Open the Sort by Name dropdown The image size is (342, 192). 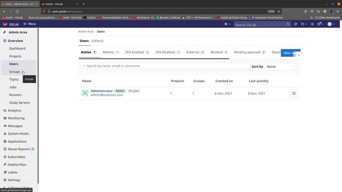point(281,67)
